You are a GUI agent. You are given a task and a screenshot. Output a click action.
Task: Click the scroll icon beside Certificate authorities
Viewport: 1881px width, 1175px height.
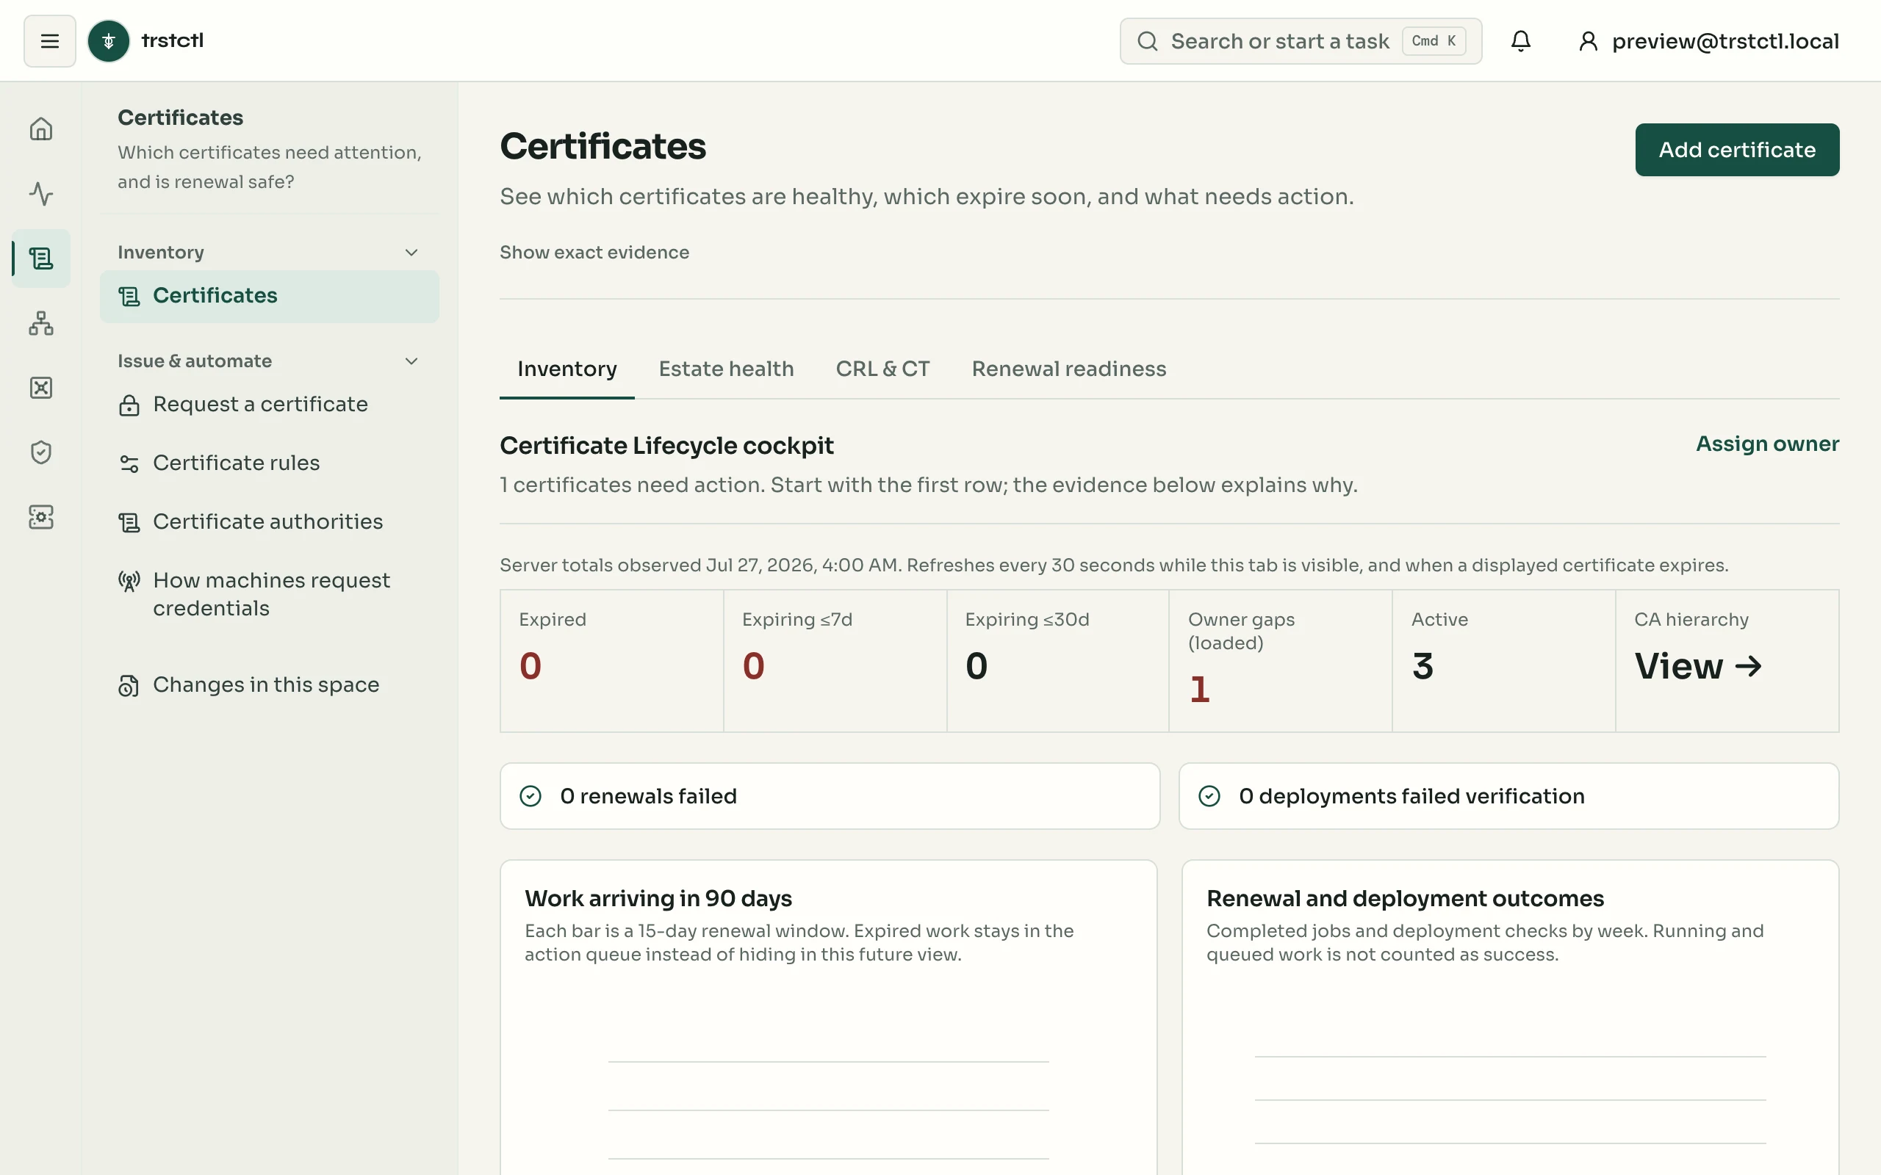[x=129, y=522]
